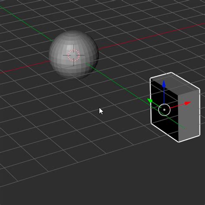The image size is (205, 205).
Task: Click the 3D cursor dashed ring on sphere
Action: pyautogui.click(x=74, y=55)
